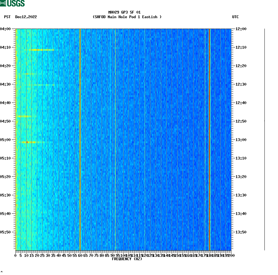Click the UTC timezone label

click(x=236, y=17)
